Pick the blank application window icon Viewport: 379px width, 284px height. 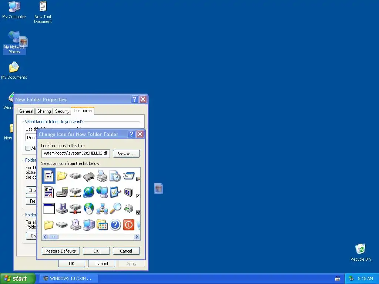(49, 209)
